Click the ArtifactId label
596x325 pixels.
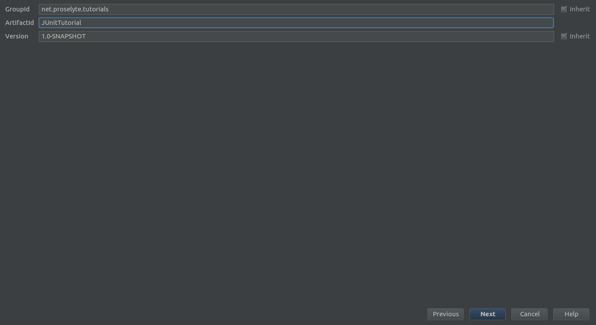click(x=20, y=23)
